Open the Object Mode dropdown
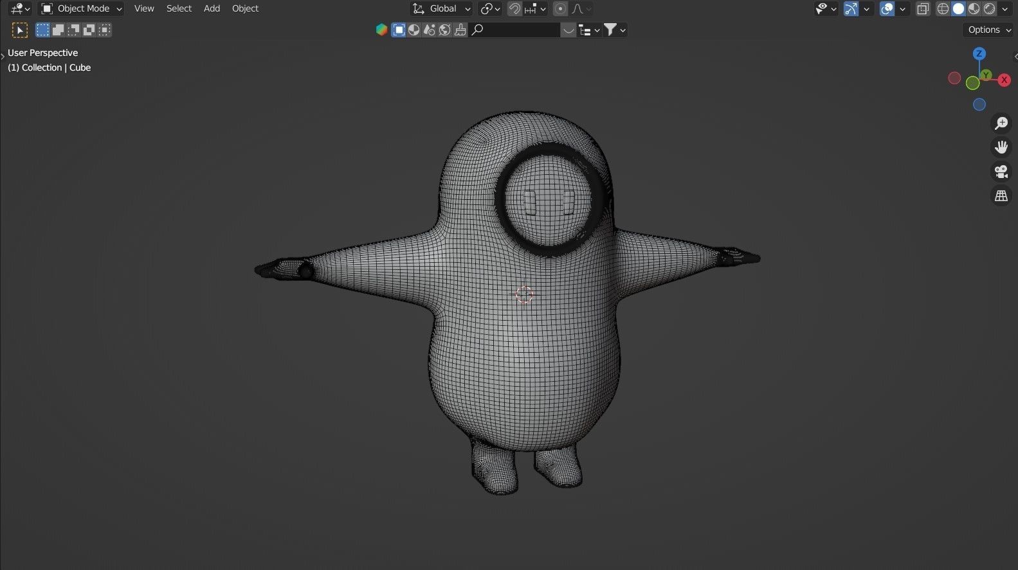 81,8
